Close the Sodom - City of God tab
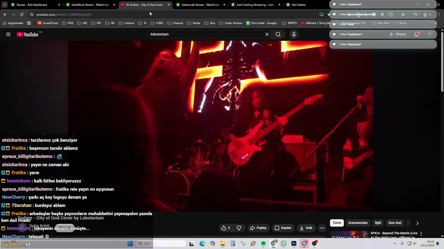This screenshot has height=249, width=444. 169,5
